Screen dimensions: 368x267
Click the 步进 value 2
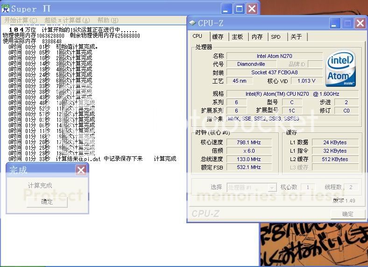pyautogui.click(x=347, y=102)
